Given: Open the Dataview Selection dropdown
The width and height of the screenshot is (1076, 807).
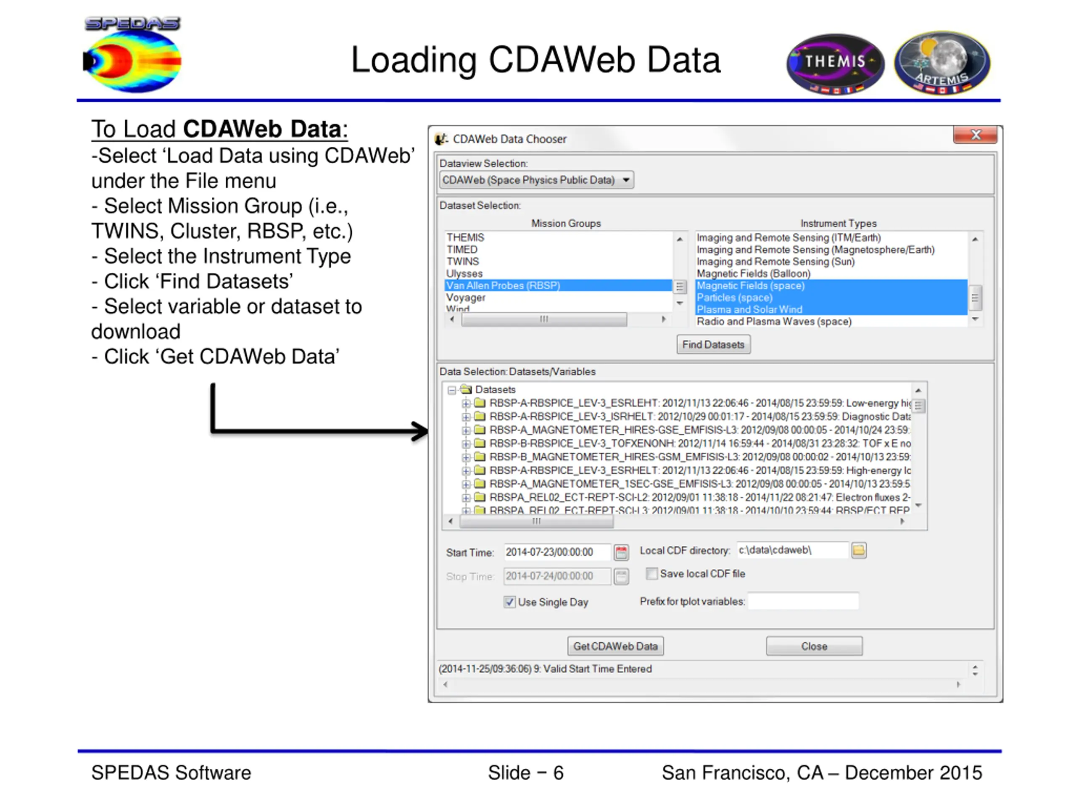Looking at the screenshot, I should click(x=536, y=180).
